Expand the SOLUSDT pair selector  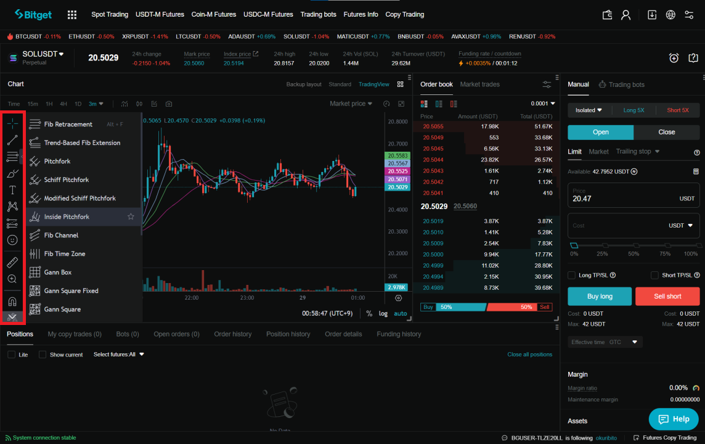43,54
